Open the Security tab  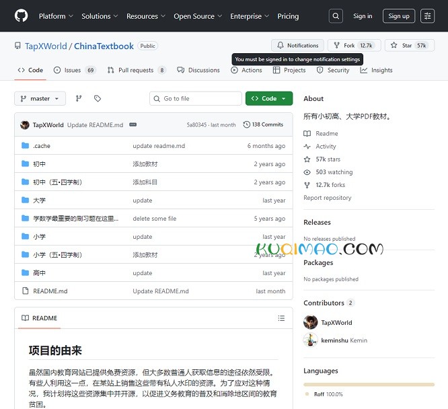(x=333, y=70)
